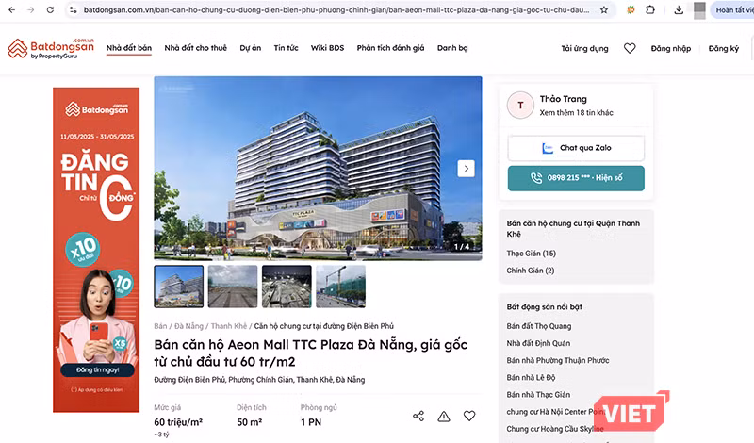
Task: Click breadcrumb Căn hộ chung cư tại đường Điện Biên Phủ
Action: pos(323,326)
